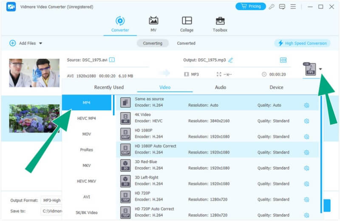Viewport: 340px width, 221px height.
Task: Open the hamburger menu in title bar
Action: [293, 7]
